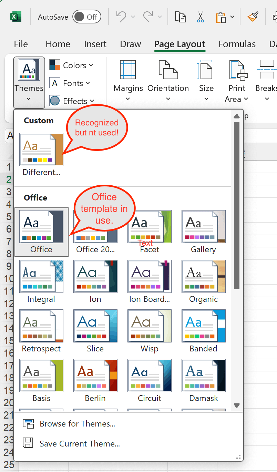Select the Office theme thumbnail

pyautogui.click(x=41, y=232)
